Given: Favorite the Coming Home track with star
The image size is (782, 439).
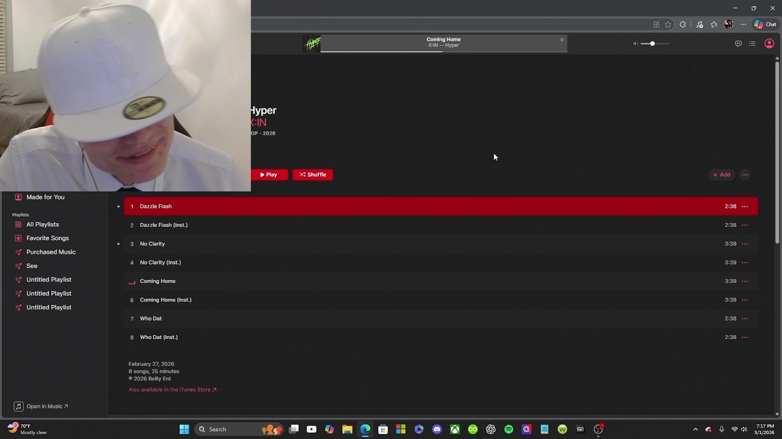Looking at the screenshot, I should point(562,40).
